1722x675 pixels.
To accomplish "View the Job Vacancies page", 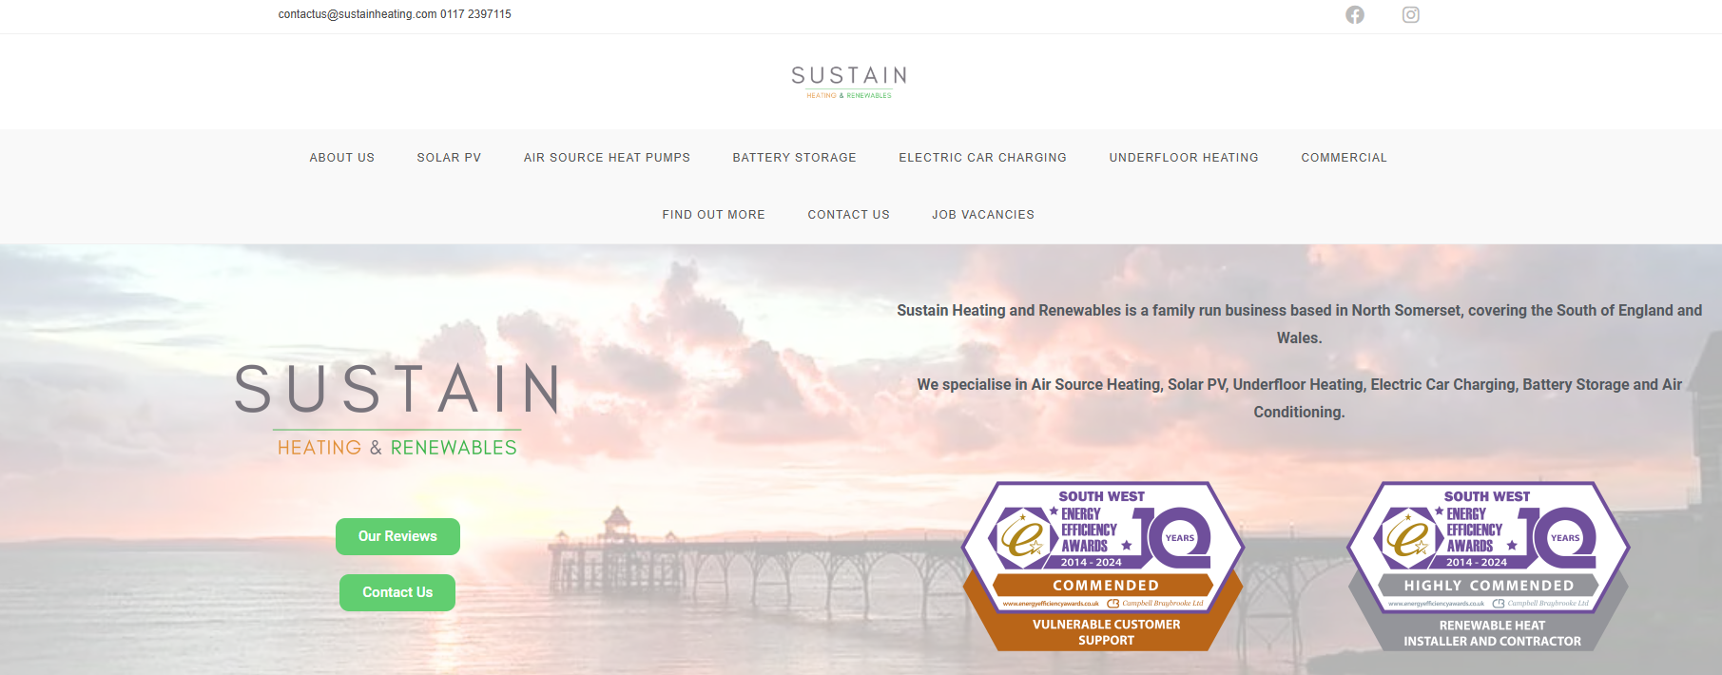I will click(x=982, y=215).
